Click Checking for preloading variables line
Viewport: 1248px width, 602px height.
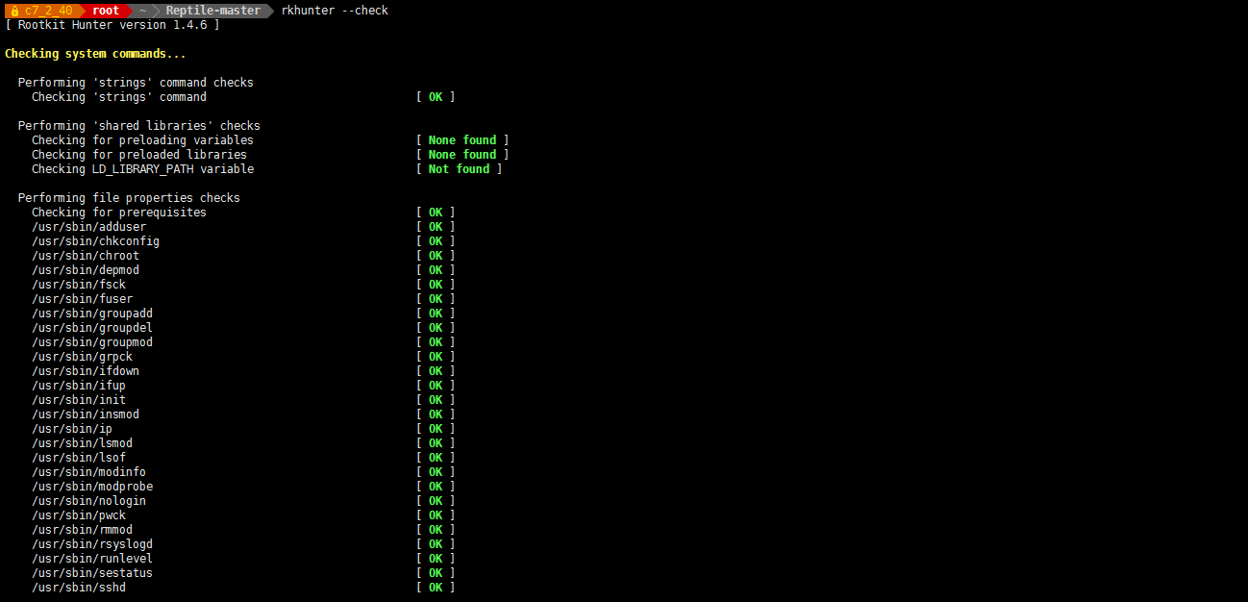pyautogui.click(x=142, y=140)
